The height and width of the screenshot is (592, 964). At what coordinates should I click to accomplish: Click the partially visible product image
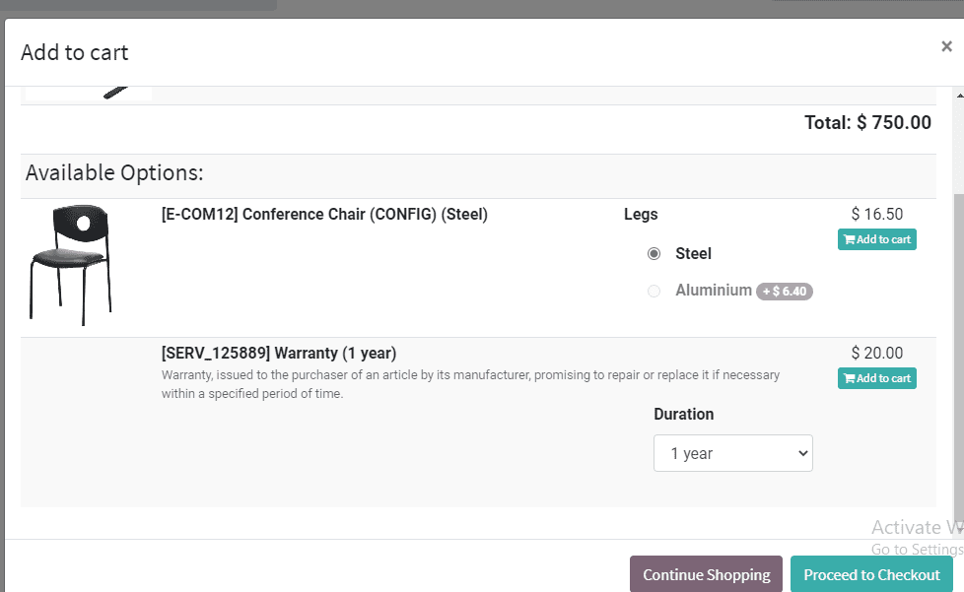click(x=89, y=94)
